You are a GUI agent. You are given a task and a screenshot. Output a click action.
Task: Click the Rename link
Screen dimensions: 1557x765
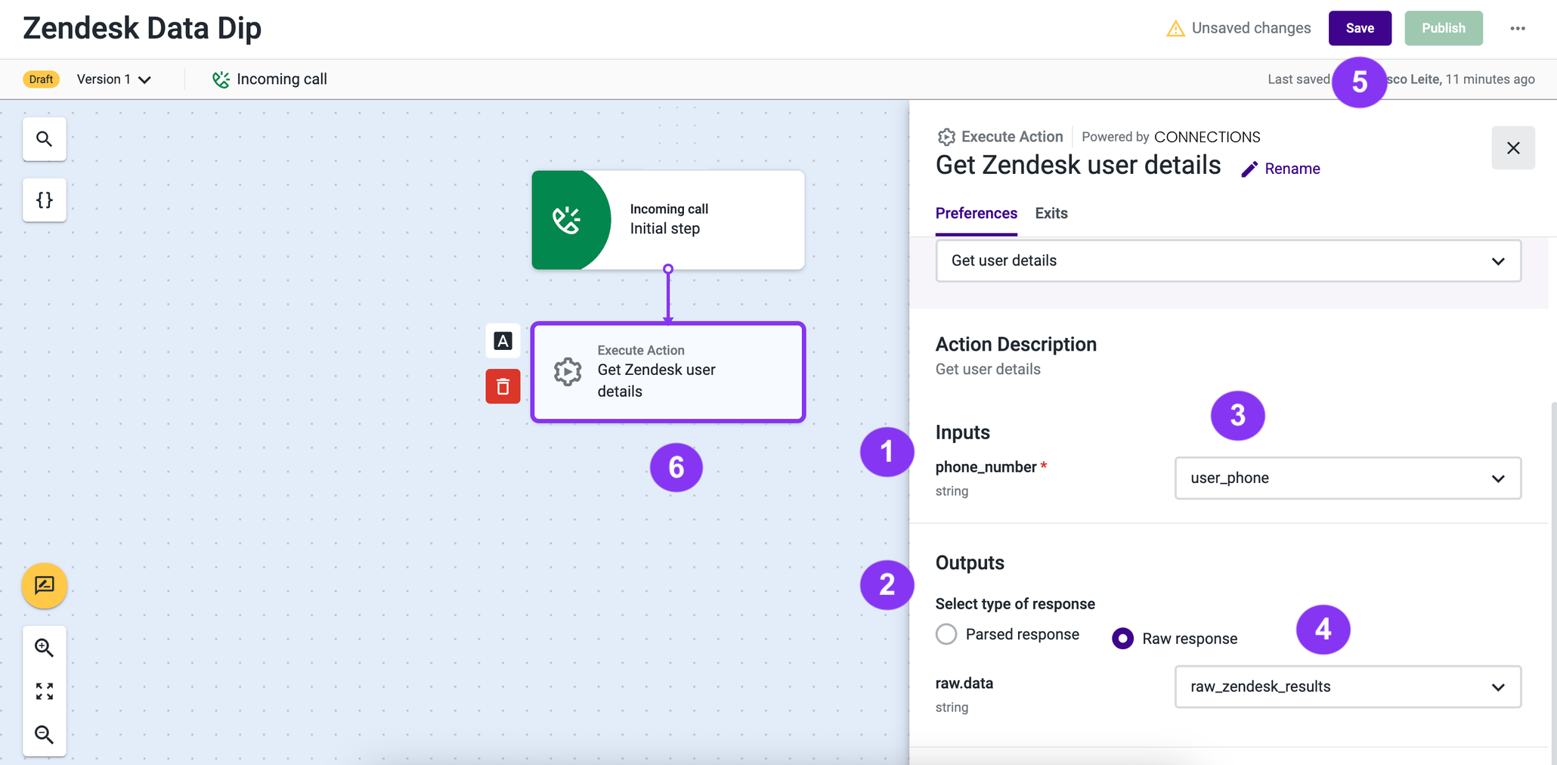tap(1292, 169)
